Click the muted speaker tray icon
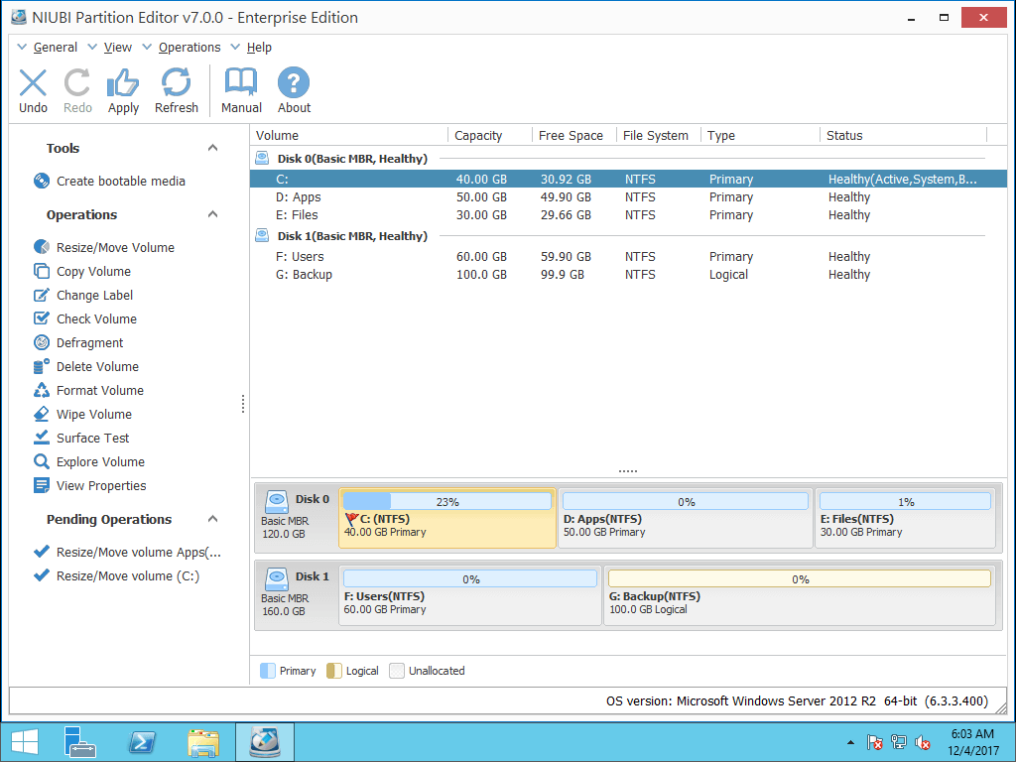 (x=923, y=742)
